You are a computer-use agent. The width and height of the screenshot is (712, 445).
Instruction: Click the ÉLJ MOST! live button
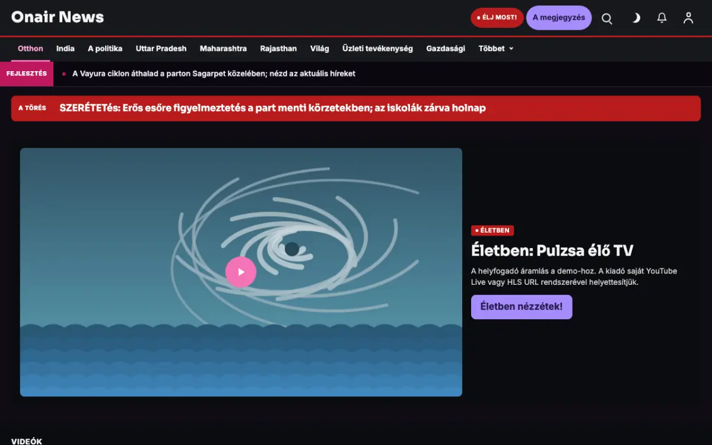[497, 18]
